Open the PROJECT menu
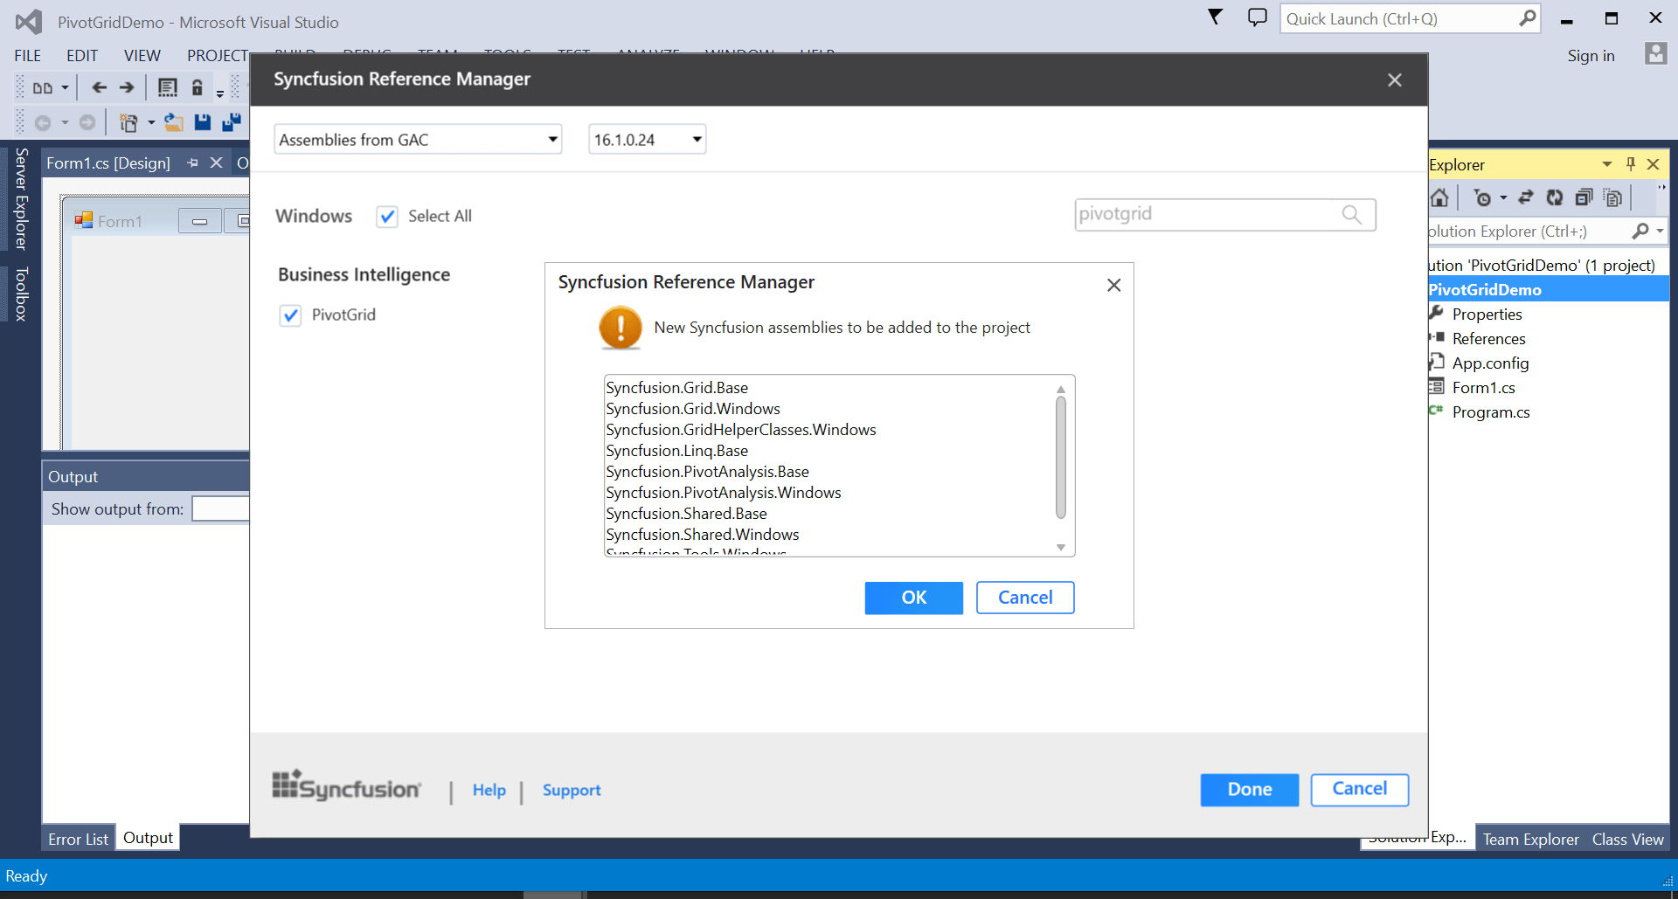Image resolution: width=1678 pixels, height=899 pixels. (x=218, y=56)
